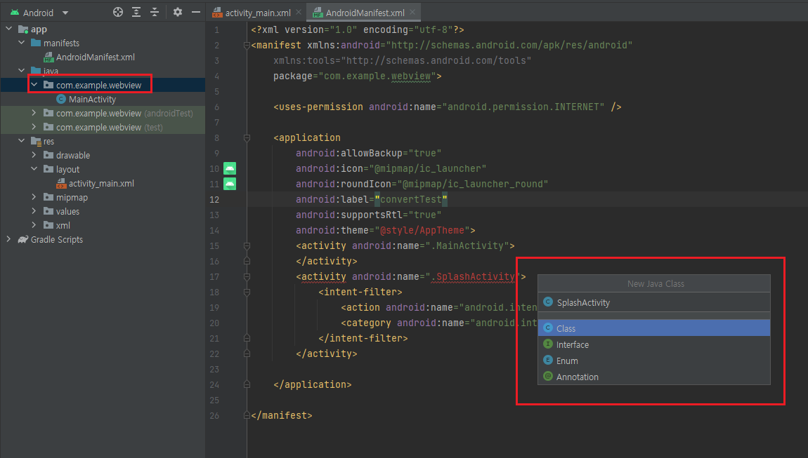Click the Expand All toolbar icon
This screenshot has width=808, height=458.
[136, 13]
